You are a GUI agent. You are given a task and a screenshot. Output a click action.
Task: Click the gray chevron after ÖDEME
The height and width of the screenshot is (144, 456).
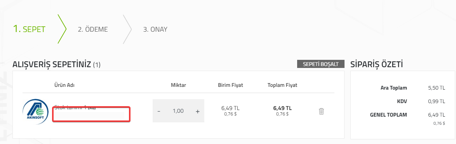(127, 29)
